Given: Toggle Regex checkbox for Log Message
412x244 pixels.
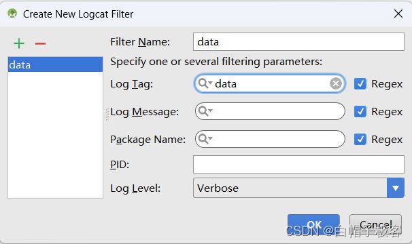Looking at the screenshot, I should click(x=360, y=111).
